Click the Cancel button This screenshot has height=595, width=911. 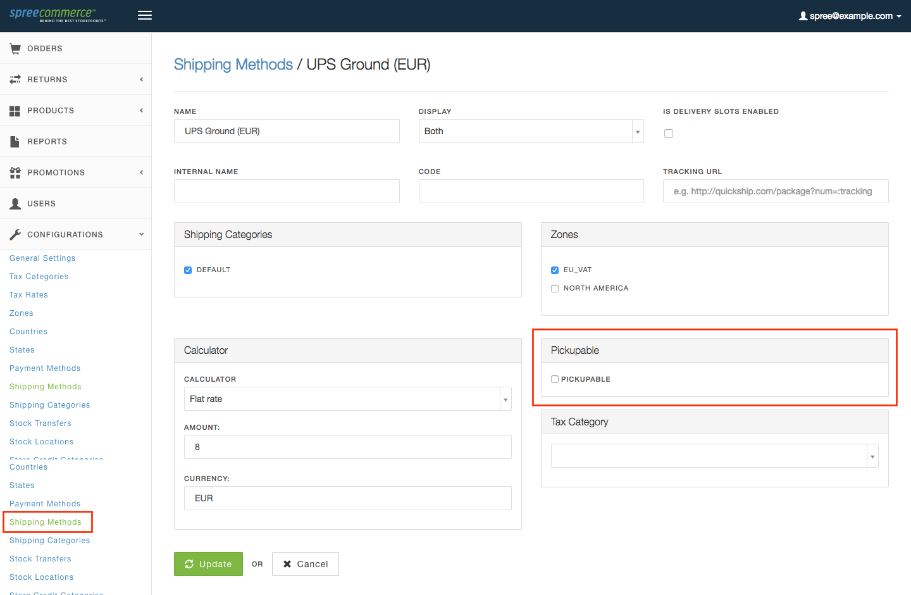306,564
